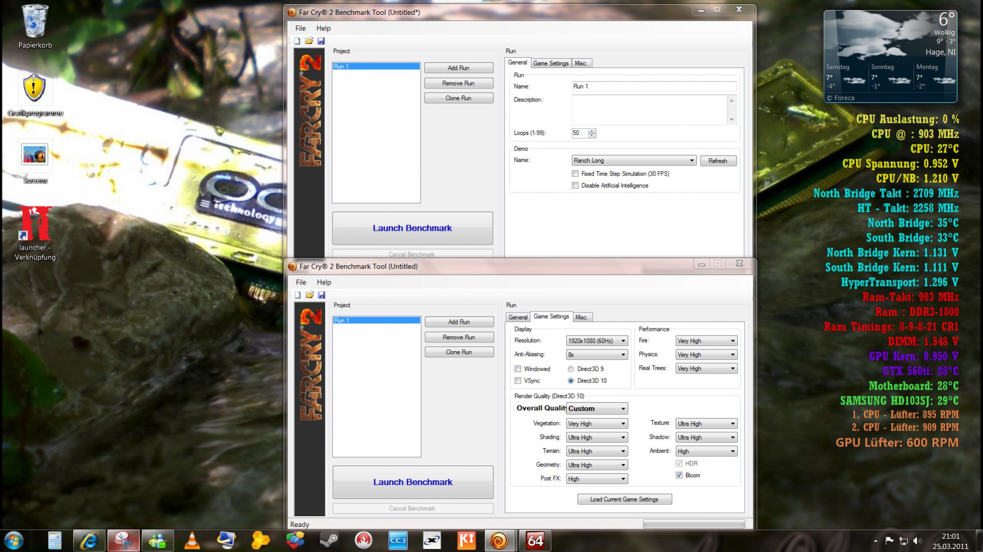Click Save icon in lower Benchmark window
Viewport: 983px width, 552px height.
pos(322,295)
